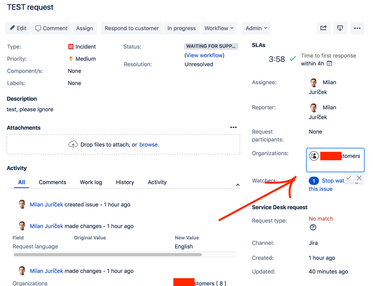The image size is (373, 286).
Task: Click avatar beside created issue entry
Action: [22, 204]
